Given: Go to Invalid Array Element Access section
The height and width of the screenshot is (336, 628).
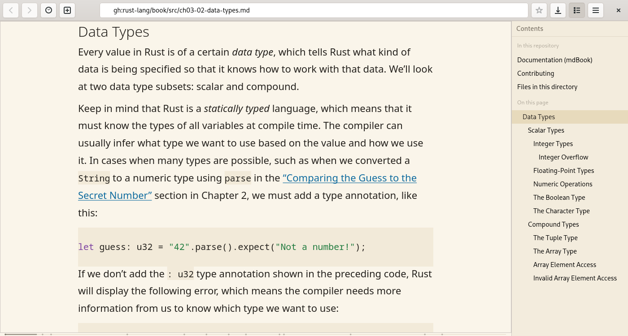Looking at the screenshot, I should pyautogui.click(x=570, y=278).
